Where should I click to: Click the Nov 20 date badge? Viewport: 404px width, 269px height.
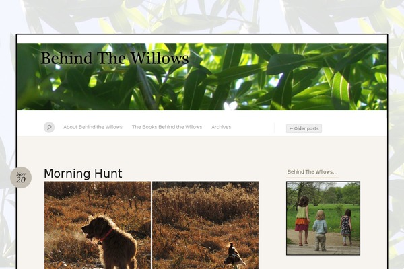click(x=21, y=178)
